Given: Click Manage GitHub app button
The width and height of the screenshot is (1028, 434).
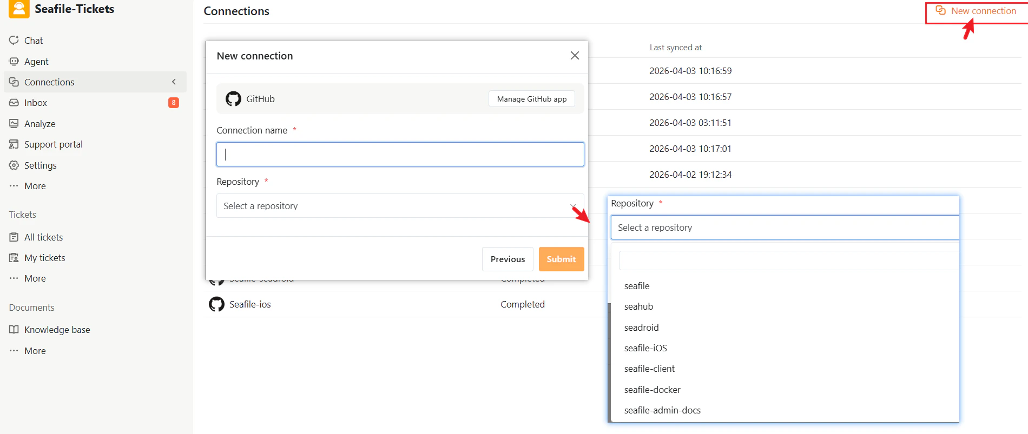Looking at the screenshot, I should click(x=532, y=99).
